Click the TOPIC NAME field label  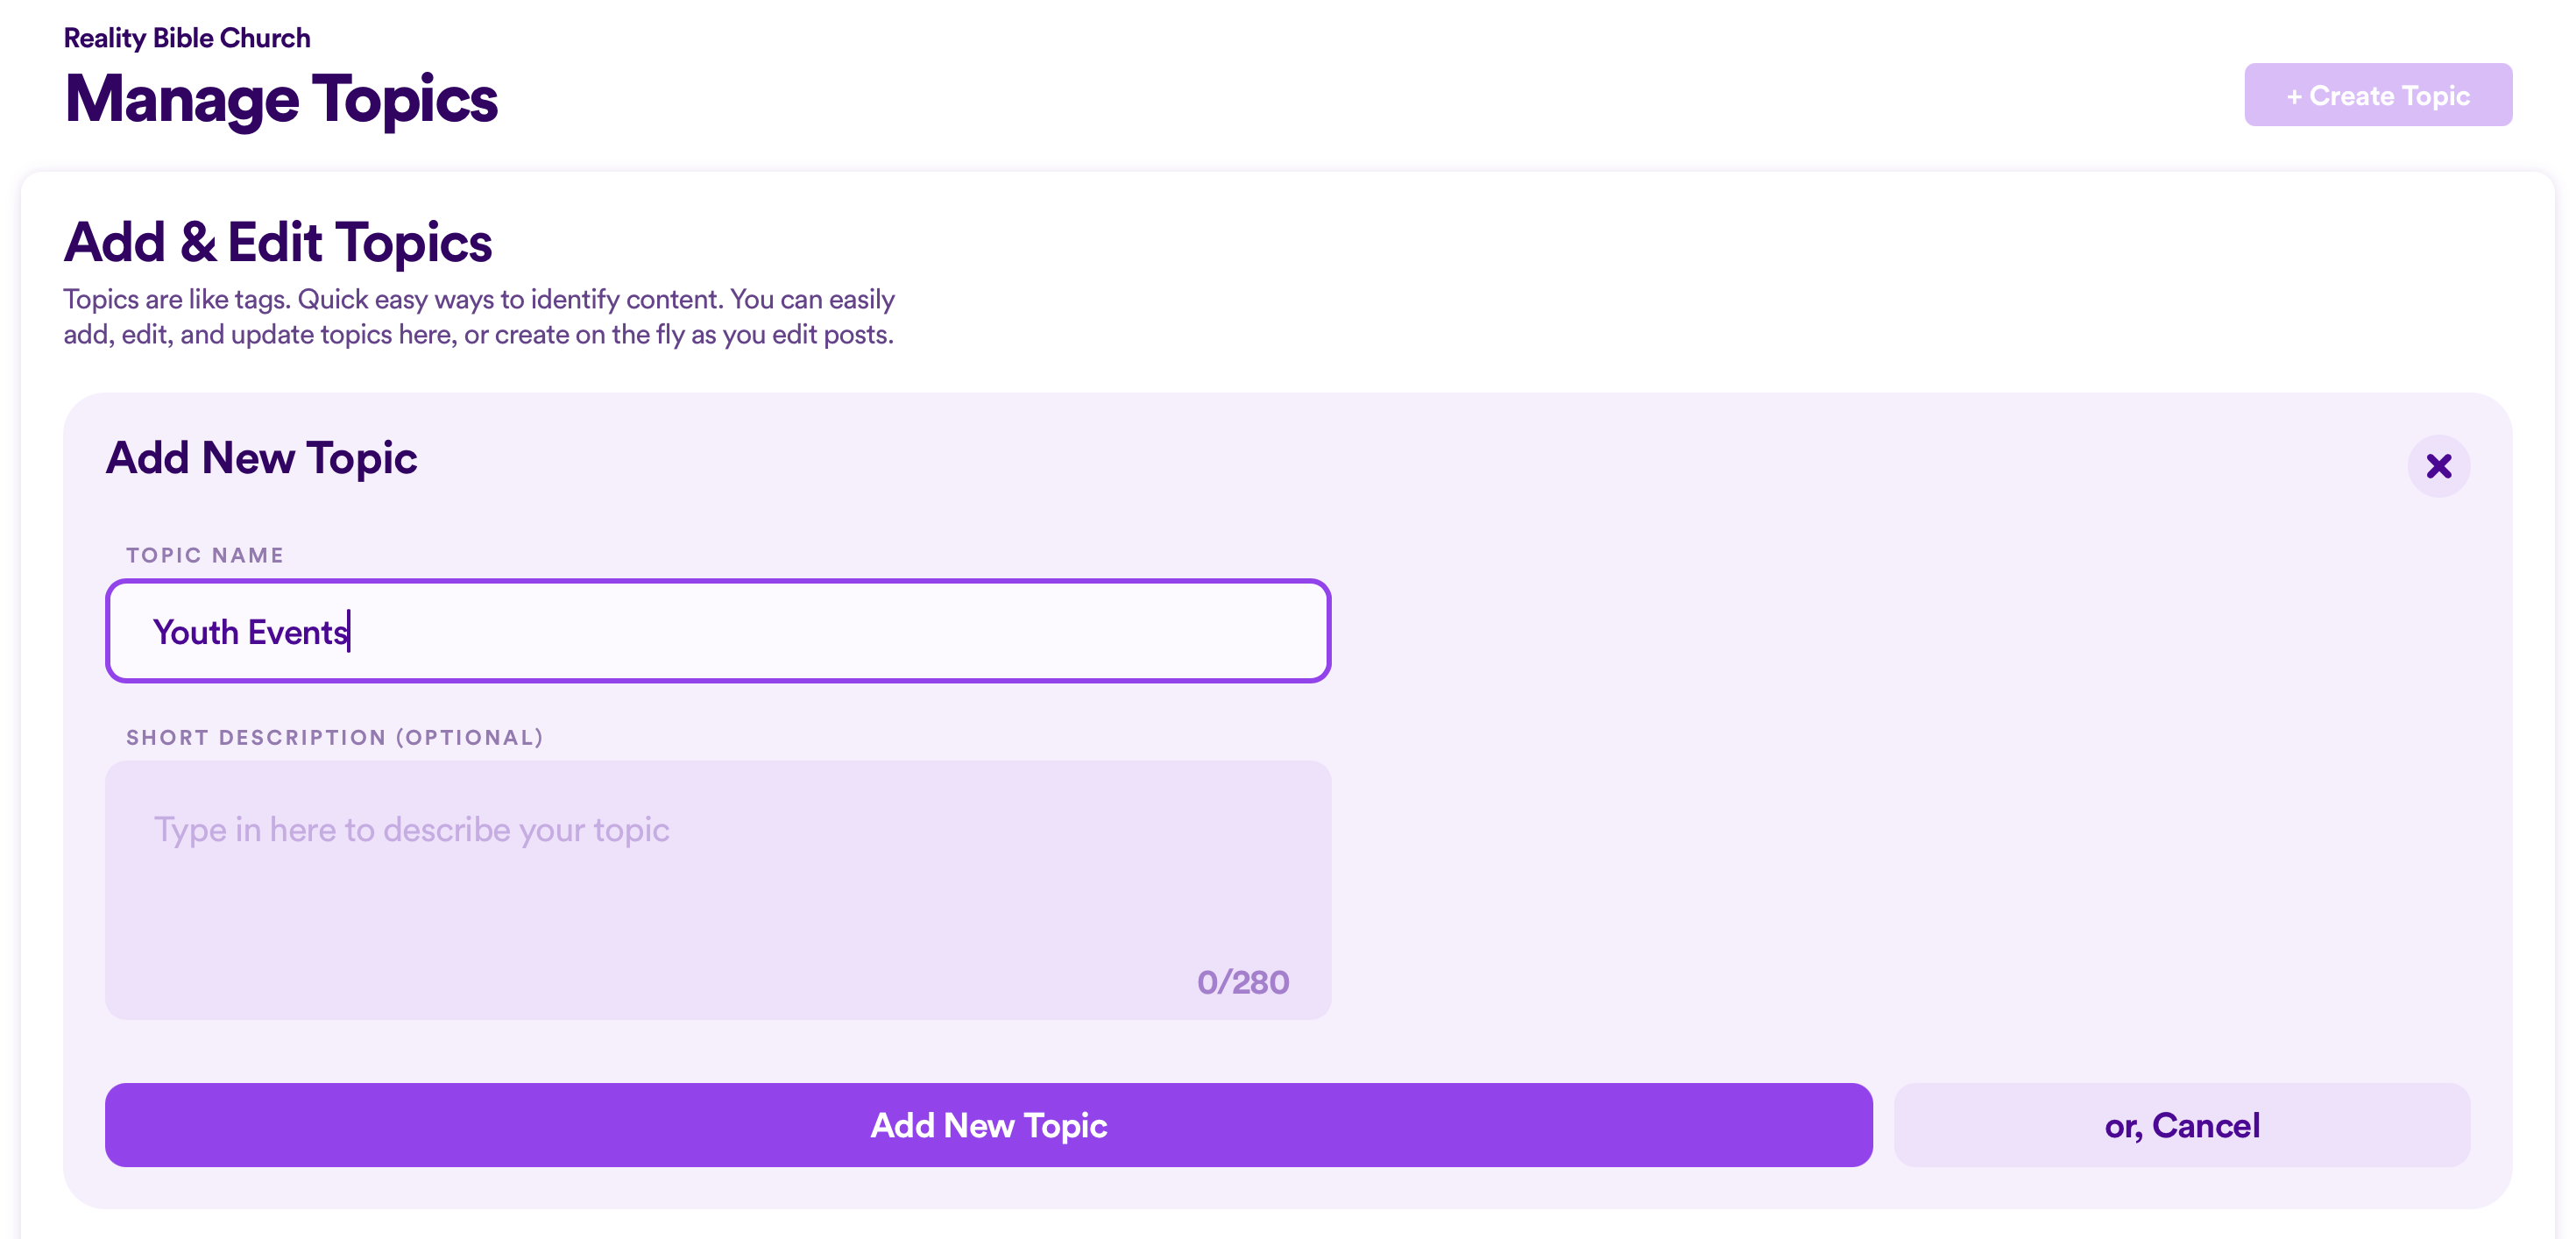pyautogui.click(x=205, y=555)
